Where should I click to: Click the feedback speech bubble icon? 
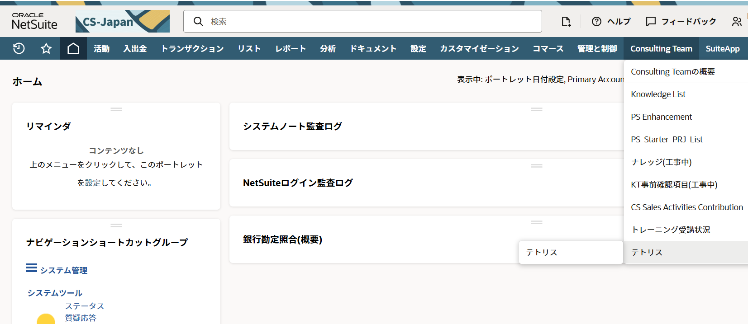pyautogui.click(x=651, y=21)
